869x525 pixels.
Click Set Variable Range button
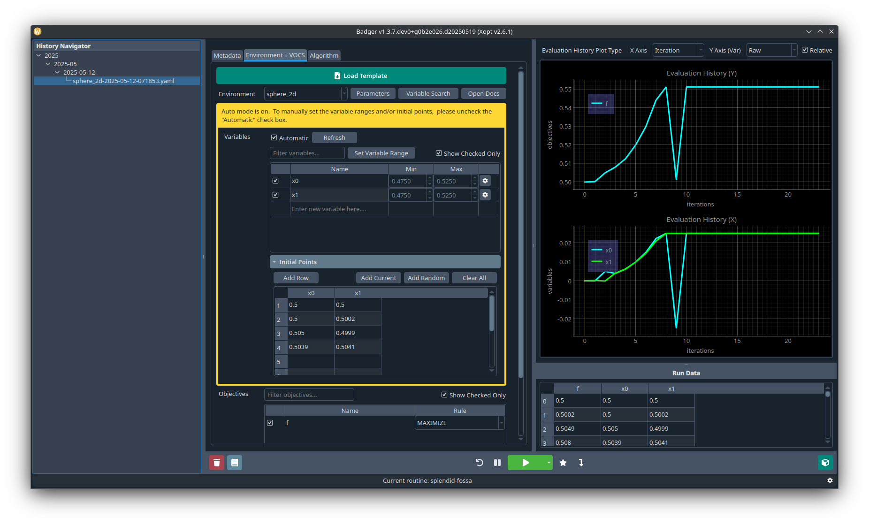tap(381, 153)
